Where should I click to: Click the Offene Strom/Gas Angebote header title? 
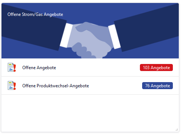click(35, 14)
